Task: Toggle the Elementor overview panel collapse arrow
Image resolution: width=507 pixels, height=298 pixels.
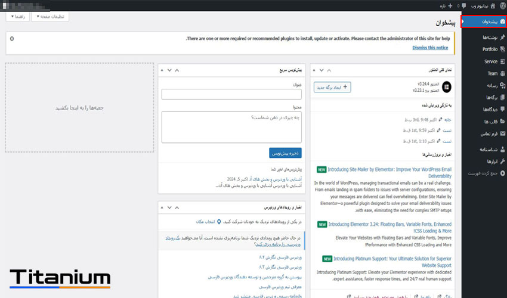Action: point(314,70)
